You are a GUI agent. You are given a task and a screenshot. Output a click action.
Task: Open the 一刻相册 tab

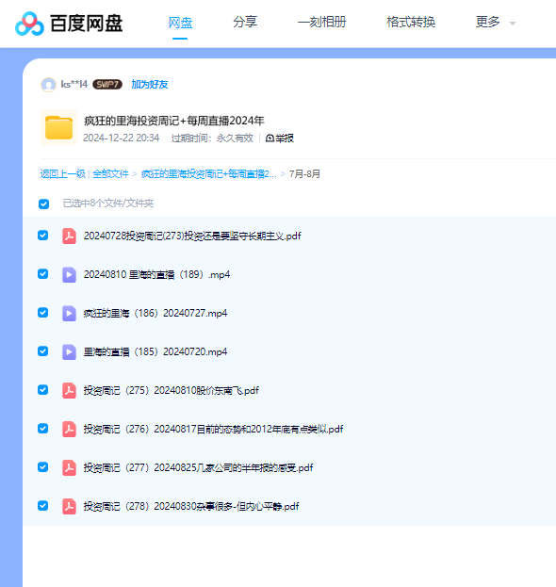[321, 22]
